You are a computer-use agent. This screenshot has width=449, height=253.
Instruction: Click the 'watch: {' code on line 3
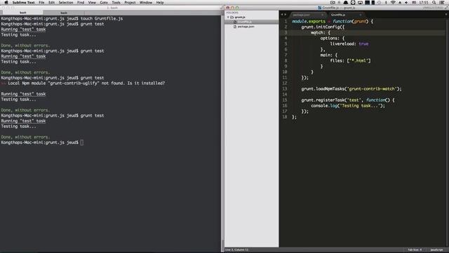coord(321,33)
